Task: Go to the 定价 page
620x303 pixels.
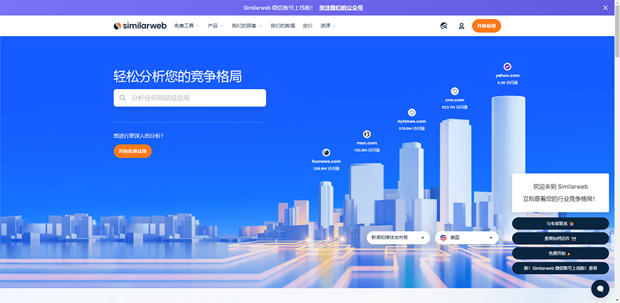Action: click(x=308, y=26)
